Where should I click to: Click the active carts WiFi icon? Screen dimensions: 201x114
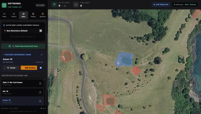[x=54, y=5]
